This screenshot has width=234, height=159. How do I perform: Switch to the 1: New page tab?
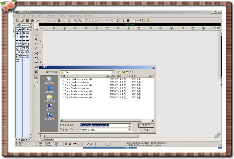(47, 139)
